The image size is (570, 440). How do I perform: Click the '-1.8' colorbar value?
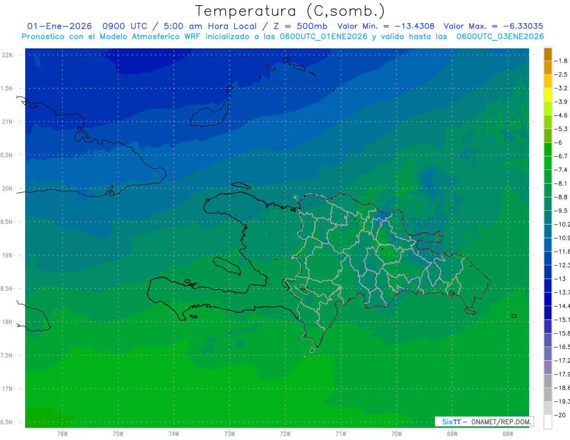click(x=561, y=61)
